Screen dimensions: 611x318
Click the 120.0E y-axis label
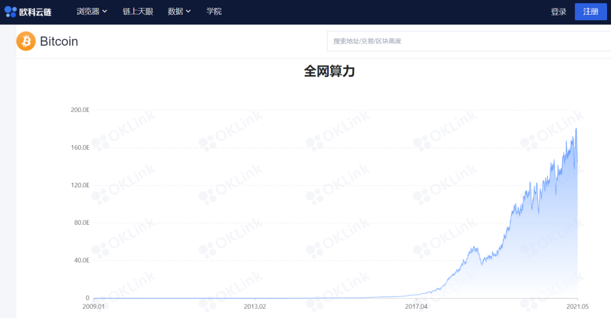coord(80,185)
